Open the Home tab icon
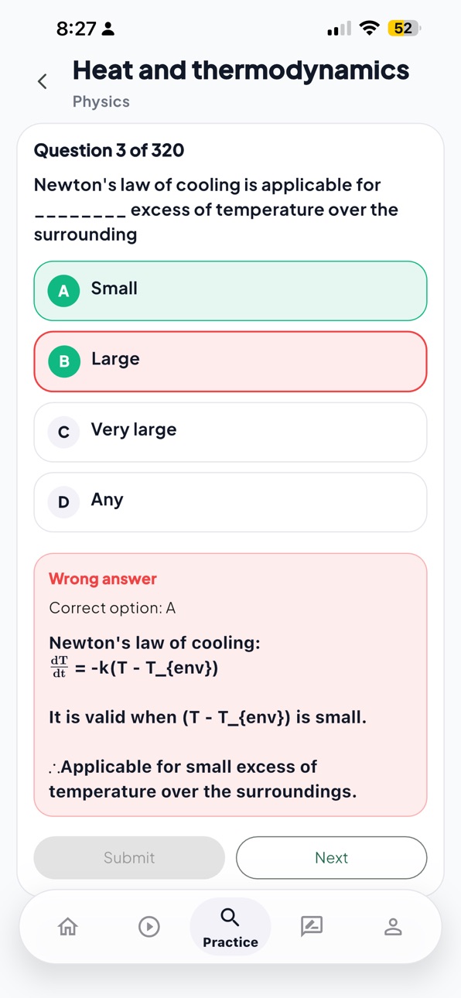Image resolution: width=461 pixels, height=998 pixels. click(68, 926)
